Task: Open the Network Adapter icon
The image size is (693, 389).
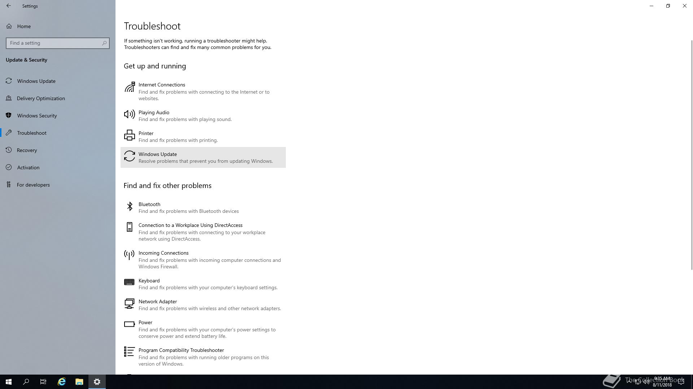Action: [129, 303]
